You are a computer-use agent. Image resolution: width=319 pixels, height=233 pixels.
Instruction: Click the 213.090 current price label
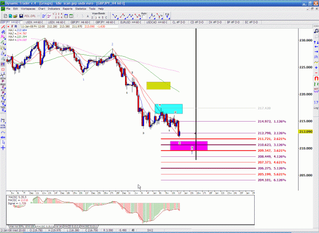(x=305, y=131)
